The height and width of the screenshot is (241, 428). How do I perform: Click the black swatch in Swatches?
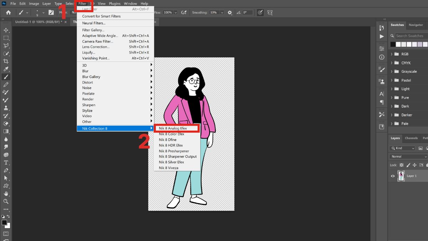[393, 44]
